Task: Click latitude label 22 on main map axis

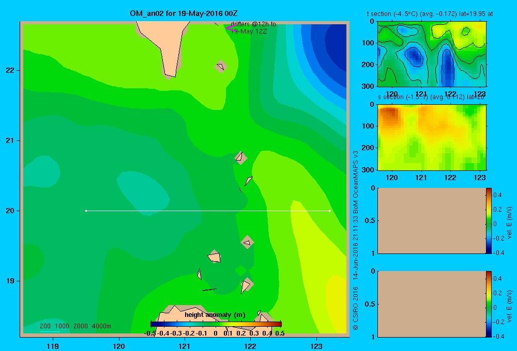Action: [10, 71]
